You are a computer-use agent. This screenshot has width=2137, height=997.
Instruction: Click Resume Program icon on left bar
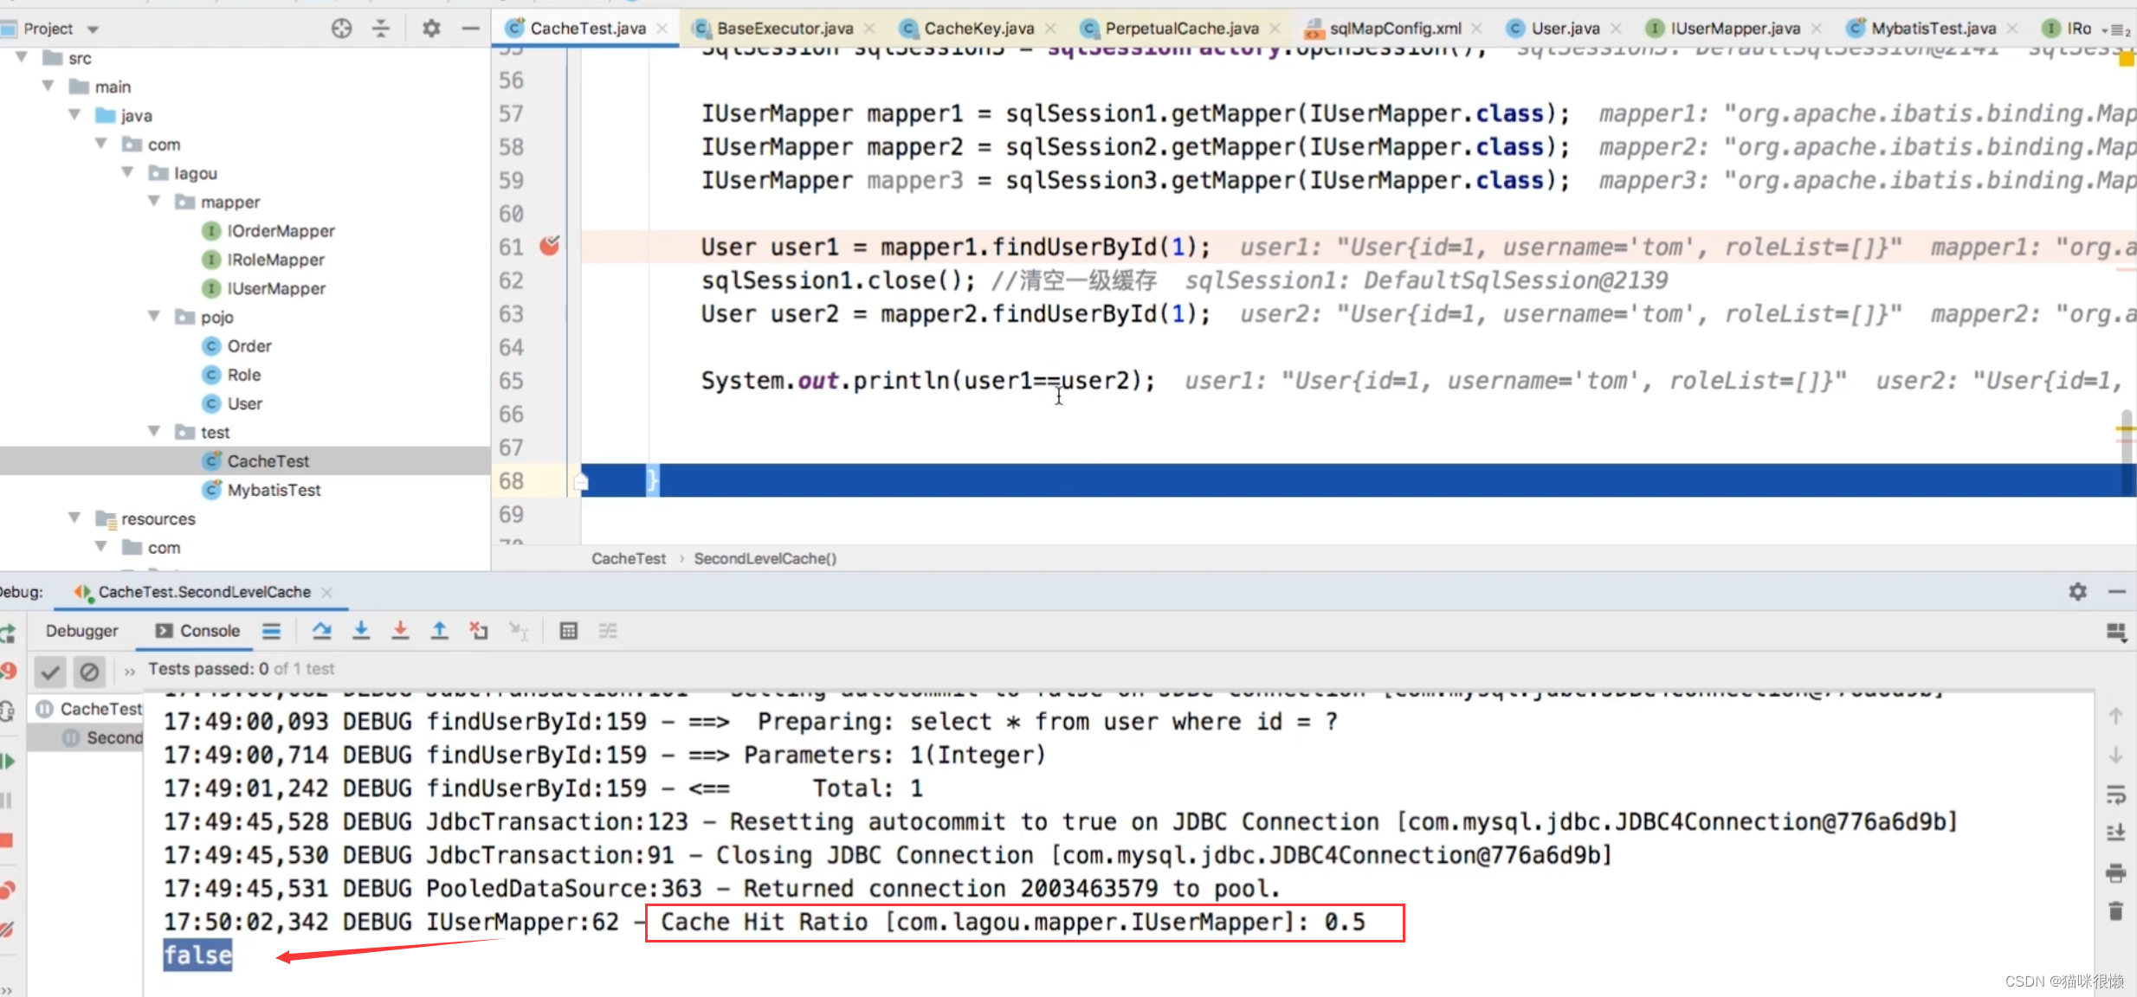point(8,762)
